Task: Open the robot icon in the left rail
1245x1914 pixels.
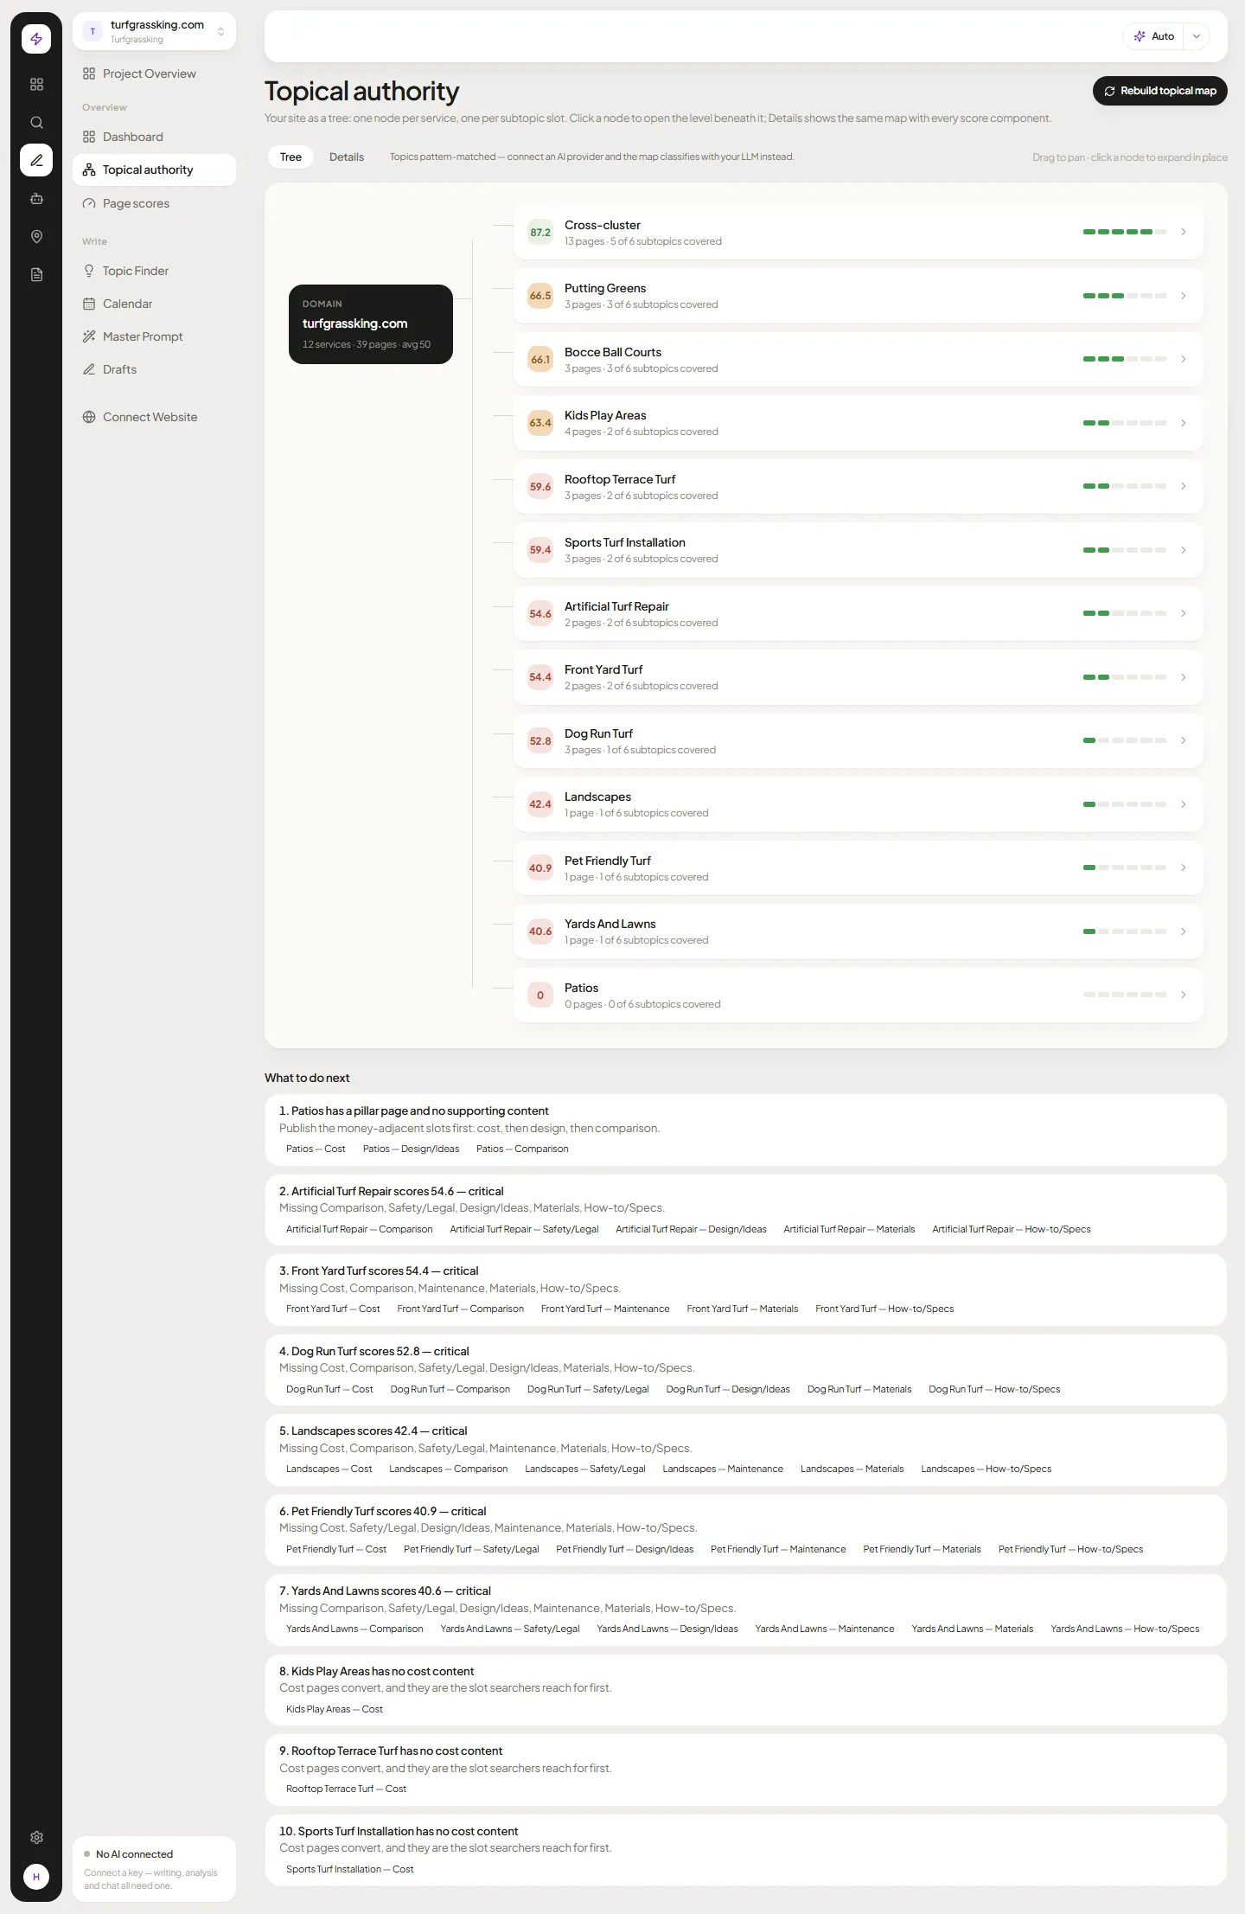Action: tap(36, 198)
